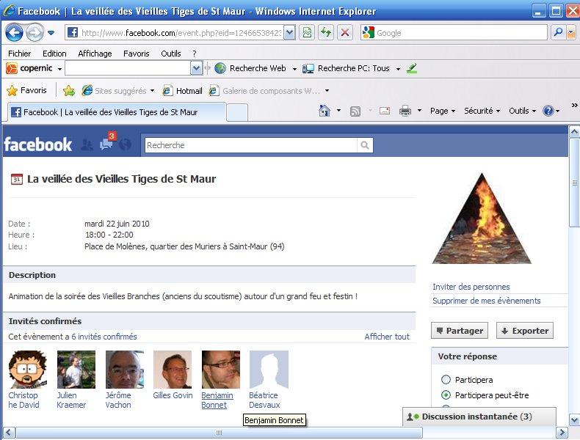This screenshot has width=580, height=440.
Task: Open the Copernic search box dropdown
Action: tap(196, 68)
